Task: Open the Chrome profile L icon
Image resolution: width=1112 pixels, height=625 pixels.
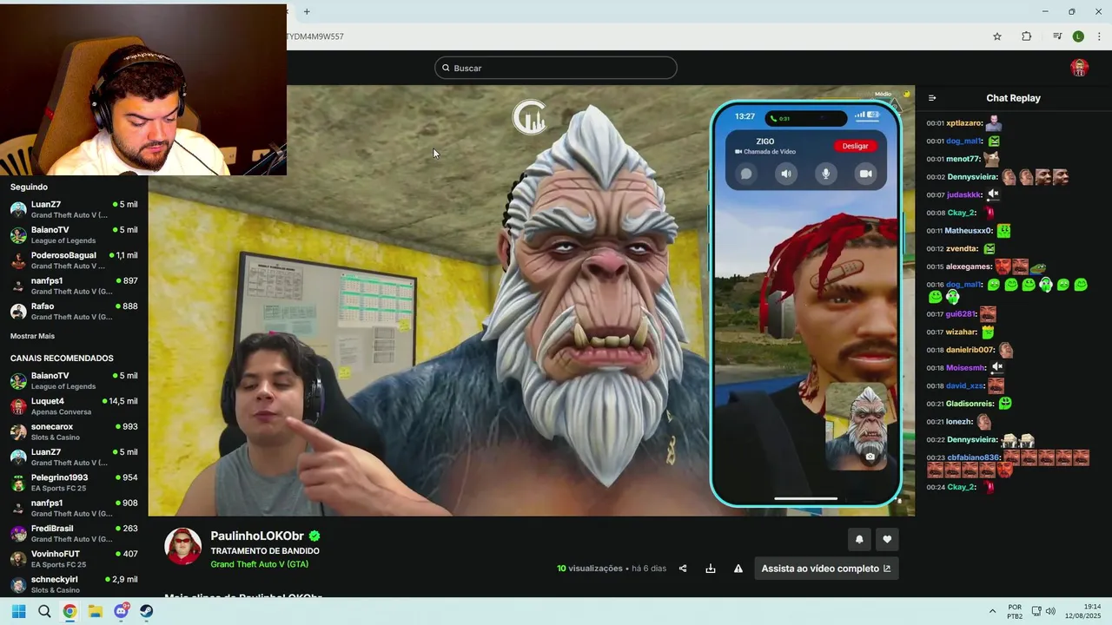Action: tap(1078, 36)
